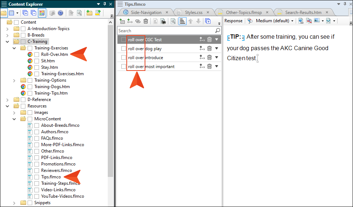Click the chain link icon in micro content toolbar
This screenshot has width=353, height=207.
point(138,21)
